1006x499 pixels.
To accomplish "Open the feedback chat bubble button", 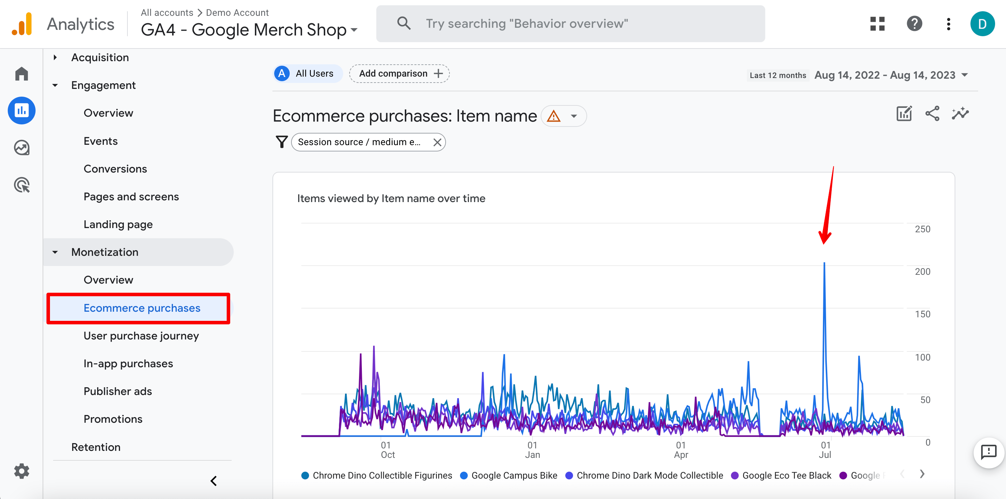I will click(988, 452).
